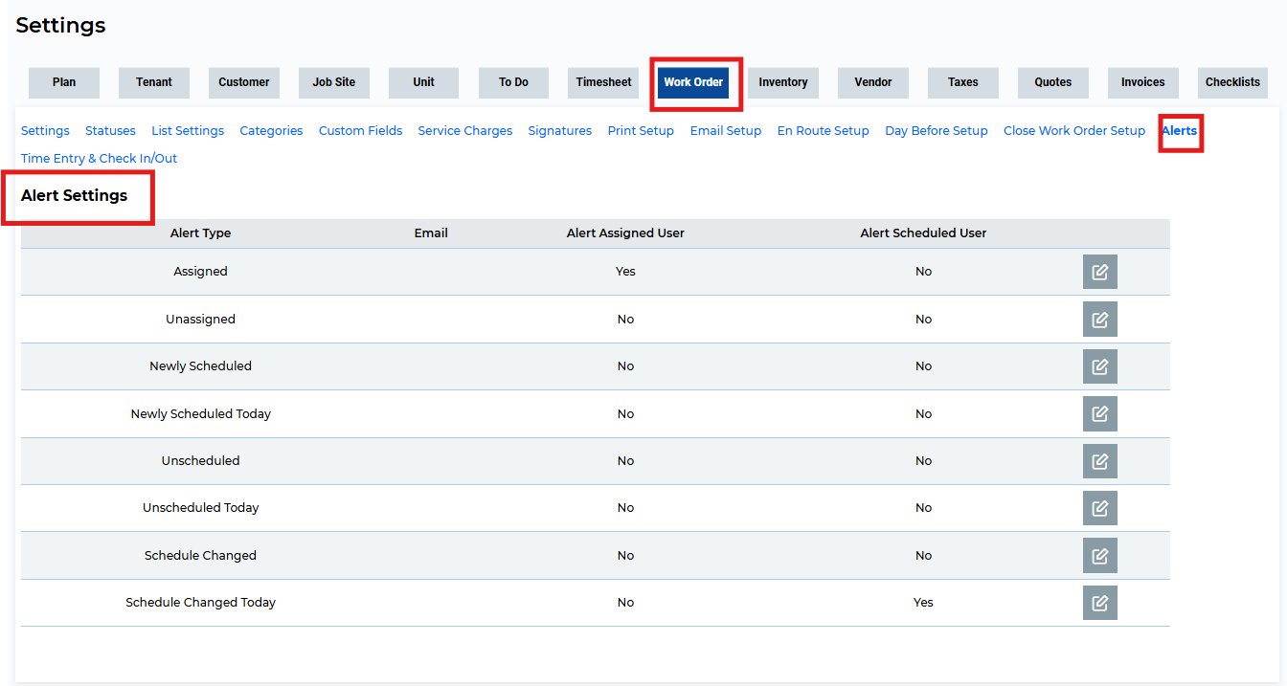Select the Alerts link
The image size is (1287, 686).
point(1180,131)
